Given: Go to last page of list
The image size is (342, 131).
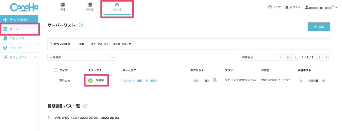Looking at the screenshot, I should (x=327, y=57).
